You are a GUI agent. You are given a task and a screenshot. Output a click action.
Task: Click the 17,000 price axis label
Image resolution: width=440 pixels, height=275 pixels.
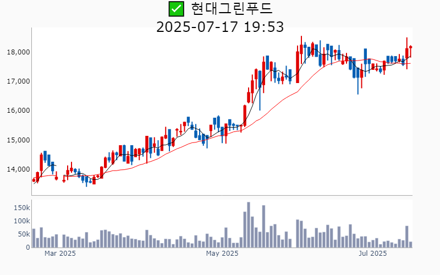19,81
